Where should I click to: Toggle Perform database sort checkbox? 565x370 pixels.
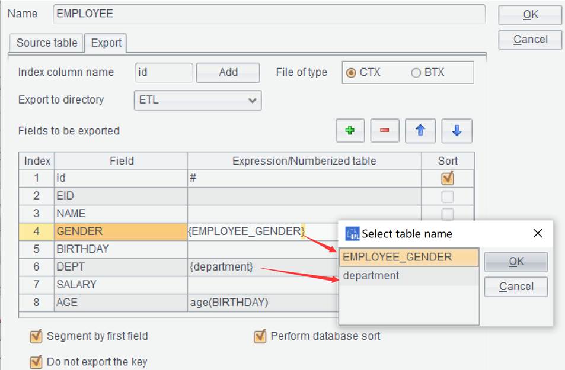(260, 336)
